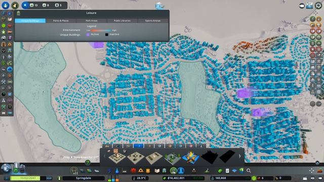Open the Education build menu

[157, 171]
